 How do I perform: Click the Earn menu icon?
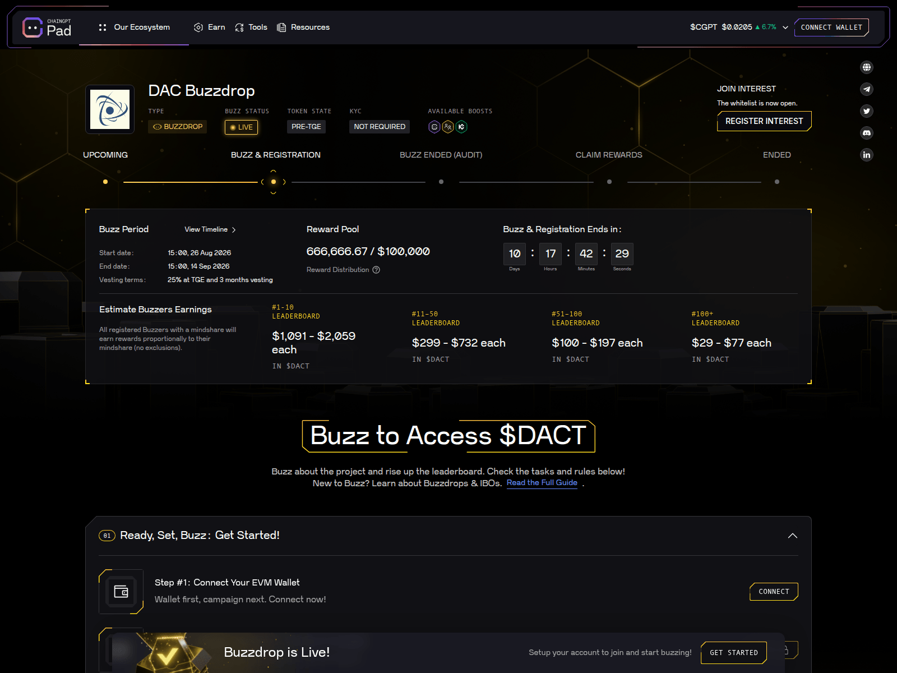pos(198,27)
